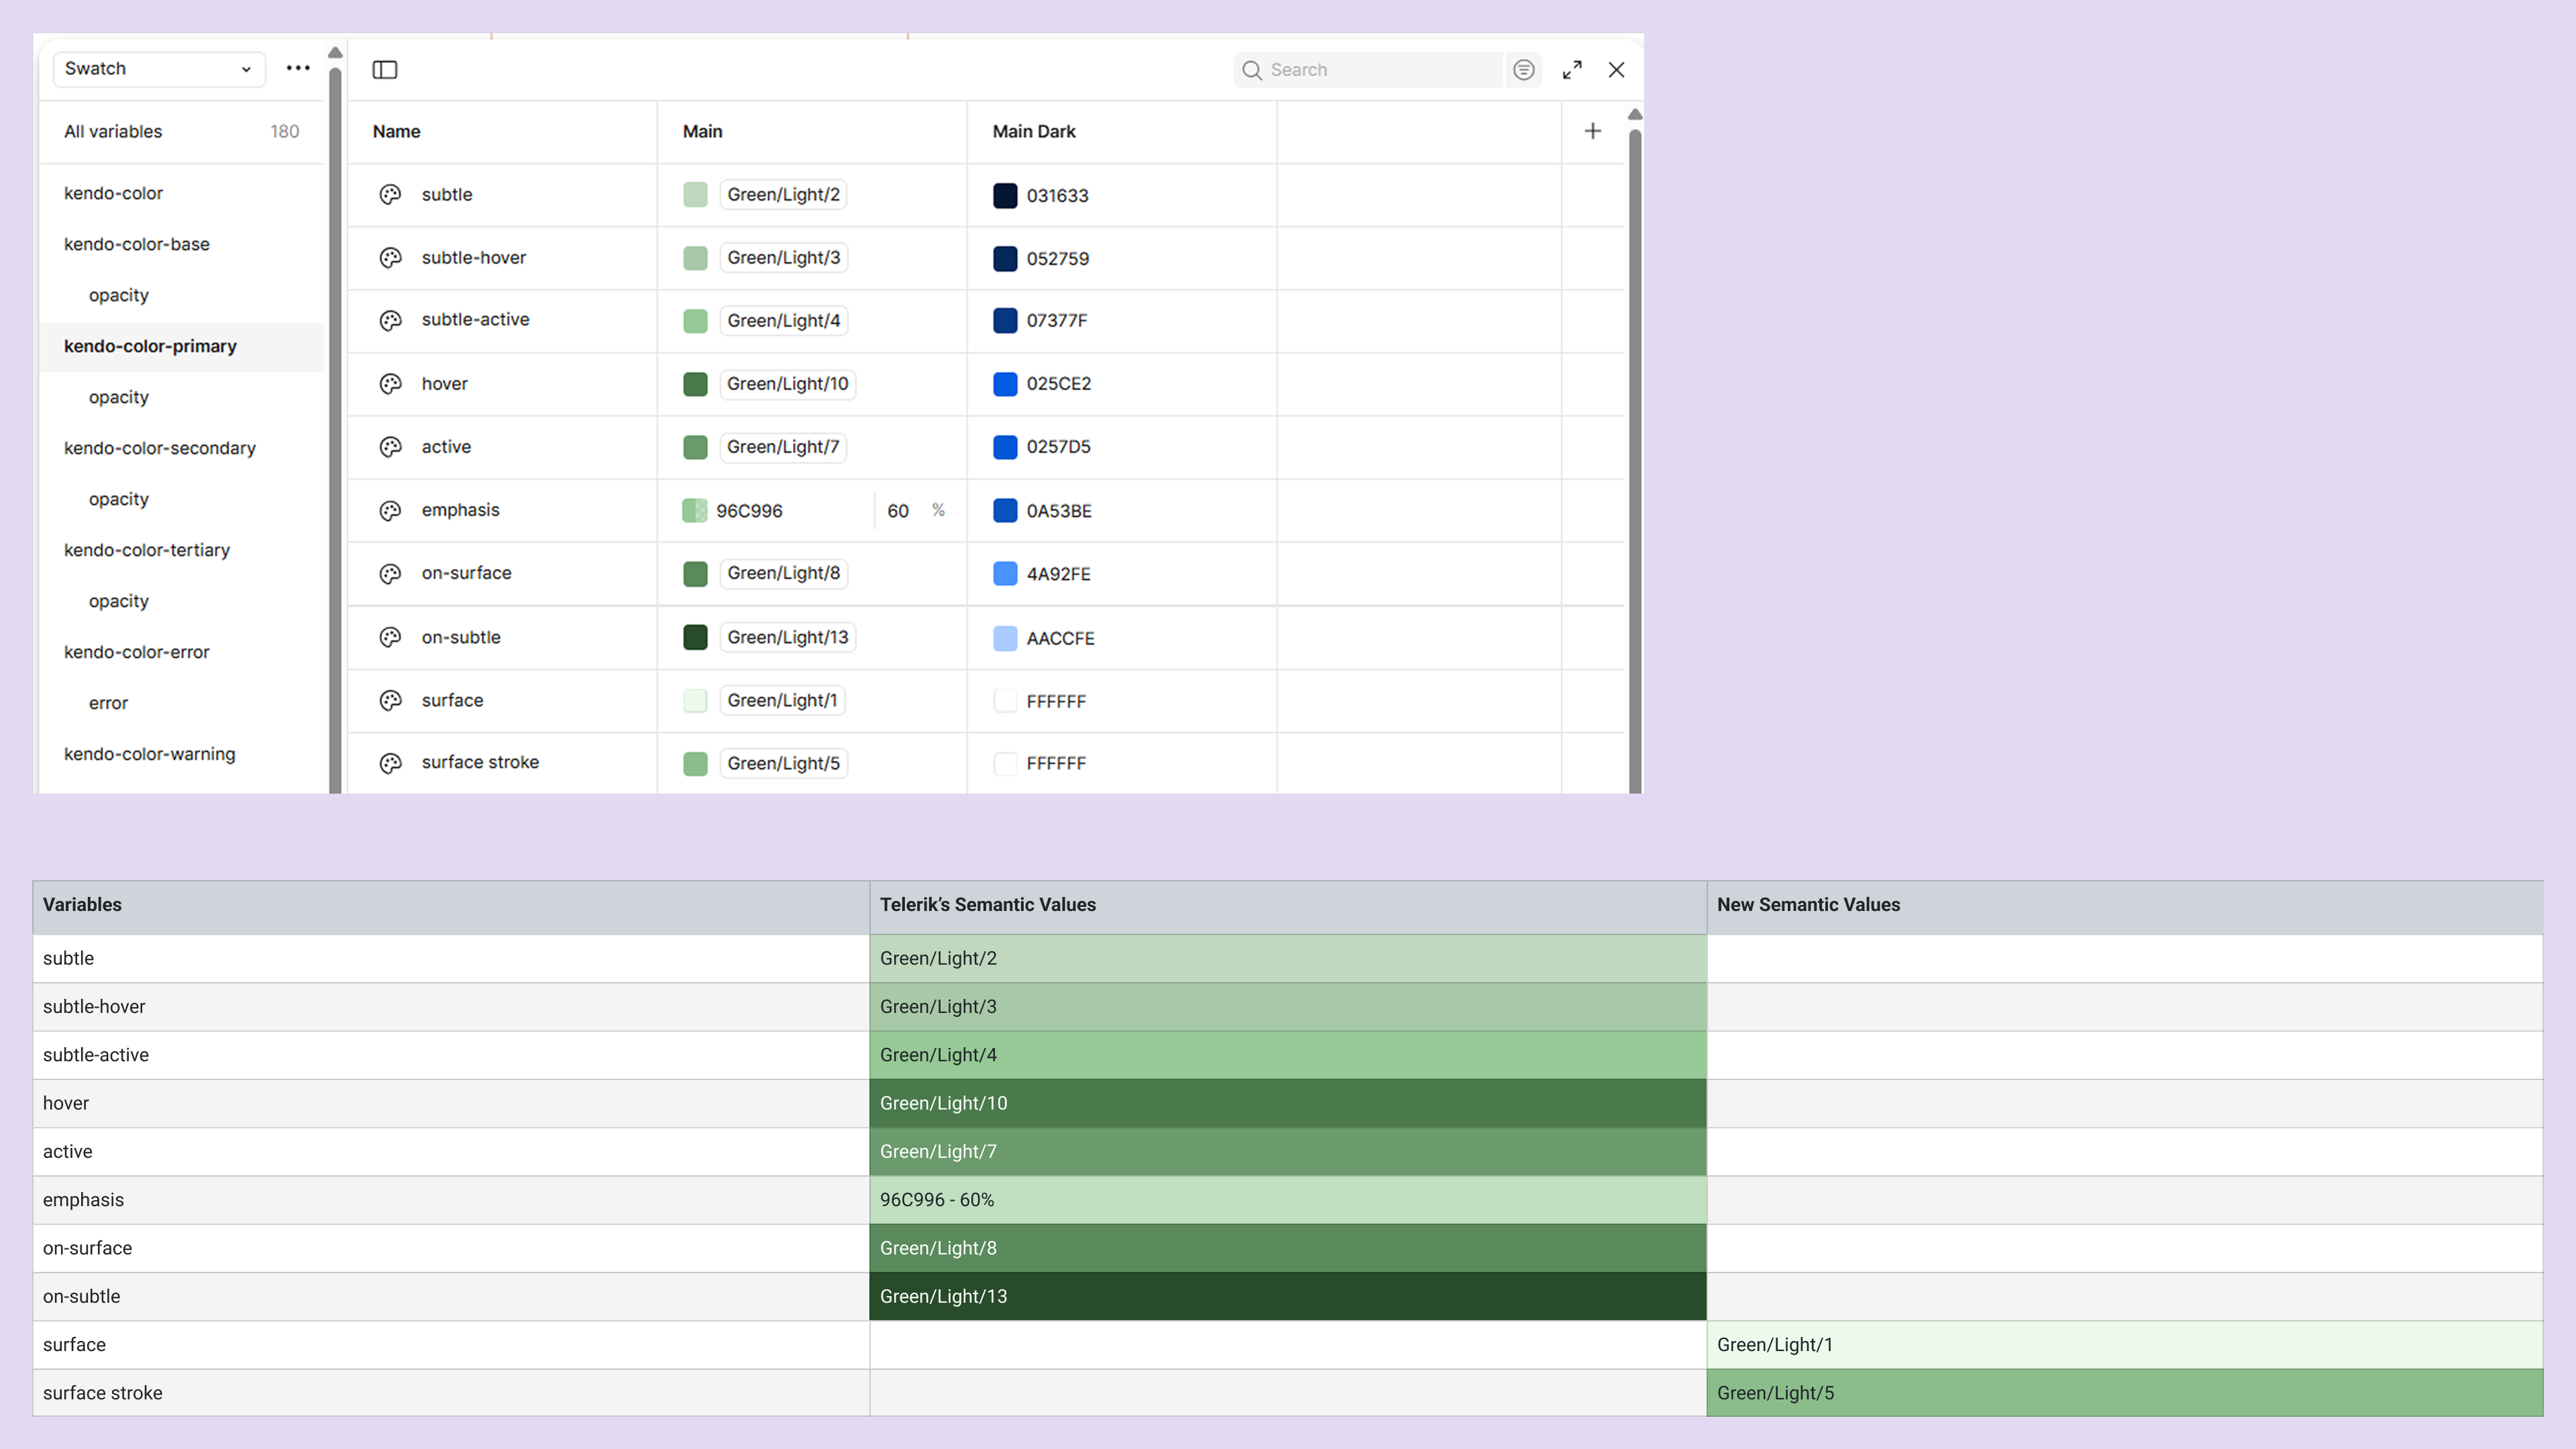Open the Swatch collection dropdown

(159, 69)
